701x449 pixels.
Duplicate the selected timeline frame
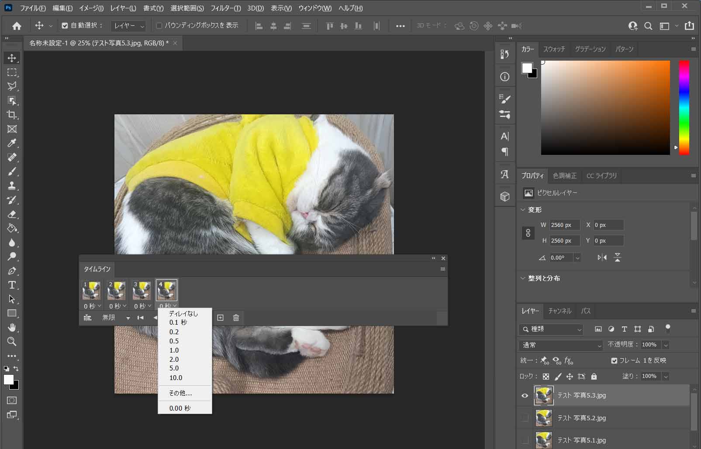(220, 318)
